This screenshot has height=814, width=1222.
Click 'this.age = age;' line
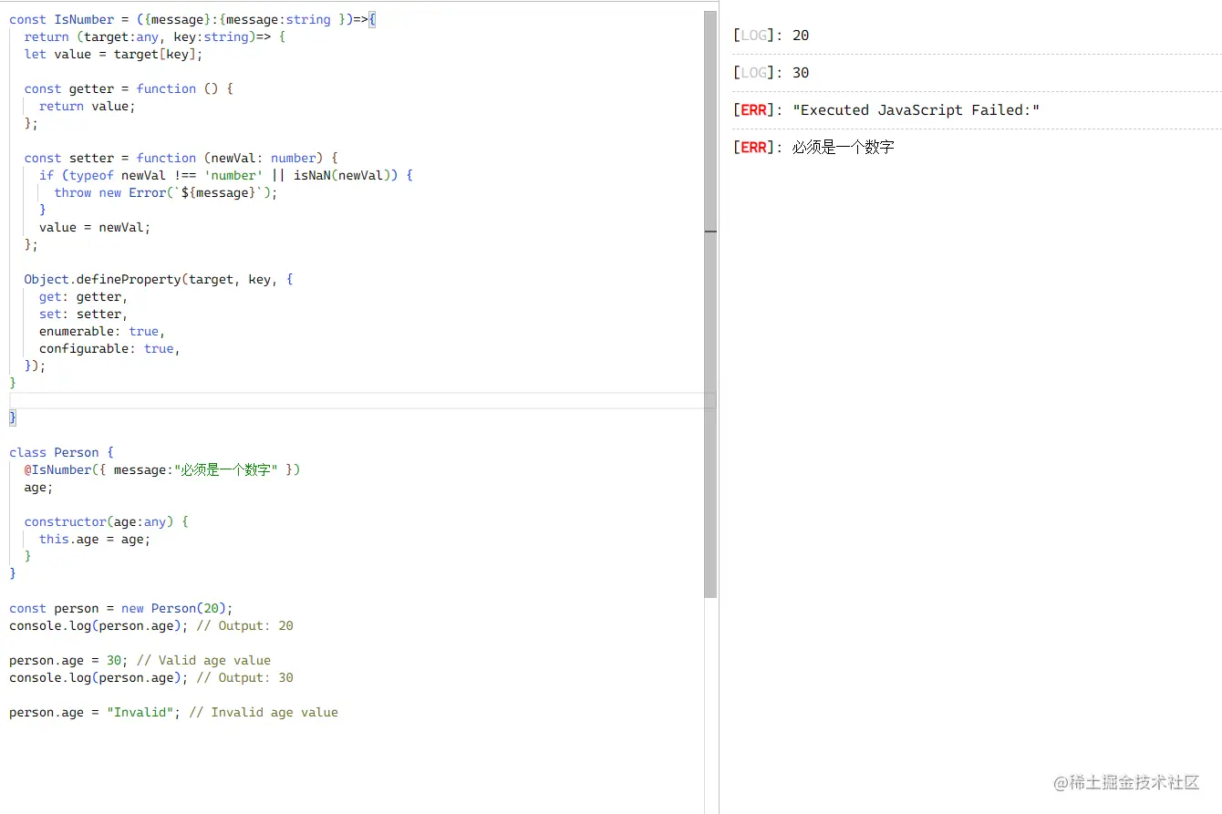click(95, 539)
